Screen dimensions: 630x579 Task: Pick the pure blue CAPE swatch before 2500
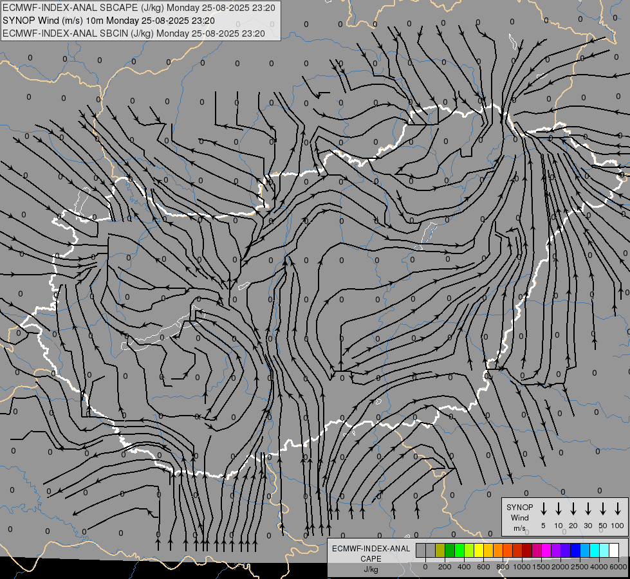point(575,550)
